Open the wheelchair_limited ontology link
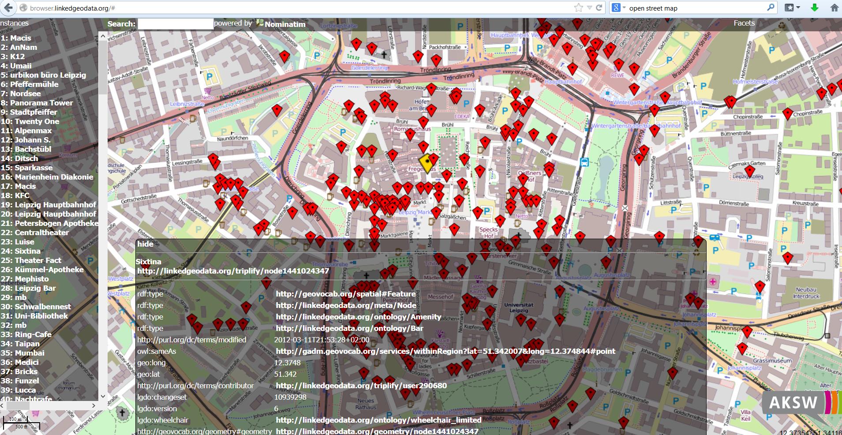Viewport: 842px width, 435px height. 378,420
